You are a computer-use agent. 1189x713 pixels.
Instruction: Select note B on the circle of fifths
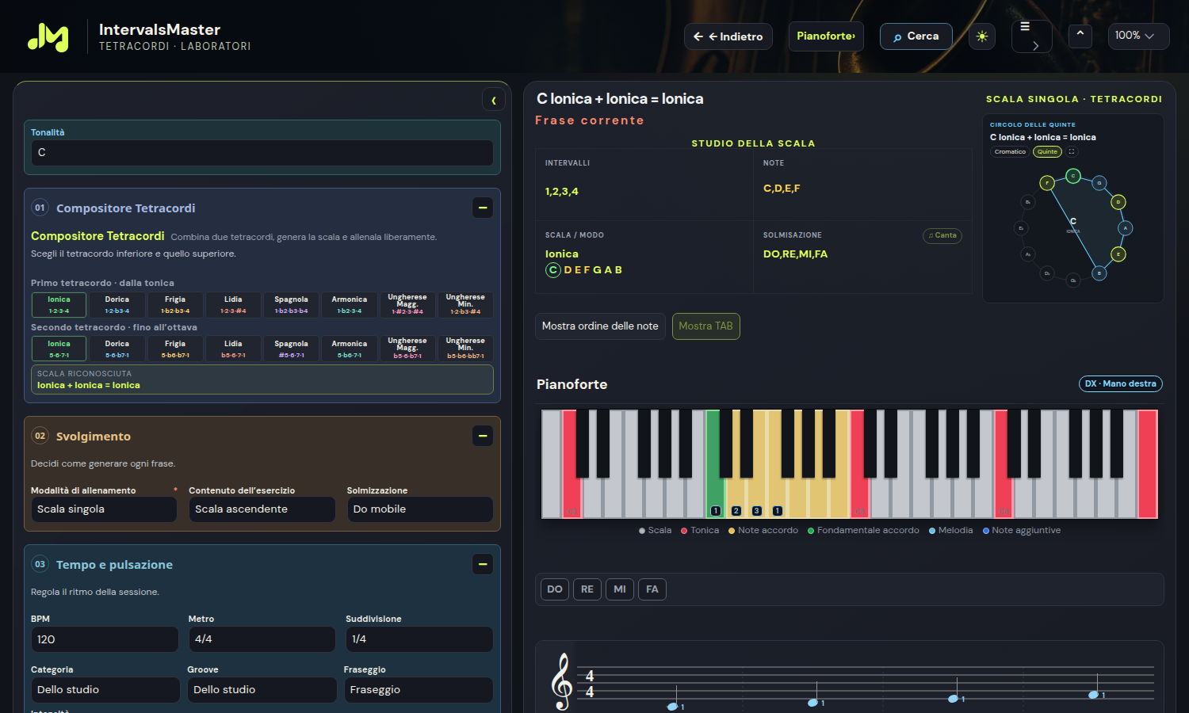click(x=1099, y=273)
